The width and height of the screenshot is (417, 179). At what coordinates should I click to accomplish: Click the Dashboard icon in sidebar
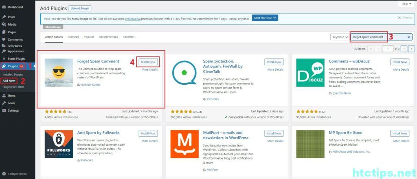coord(4,7)
